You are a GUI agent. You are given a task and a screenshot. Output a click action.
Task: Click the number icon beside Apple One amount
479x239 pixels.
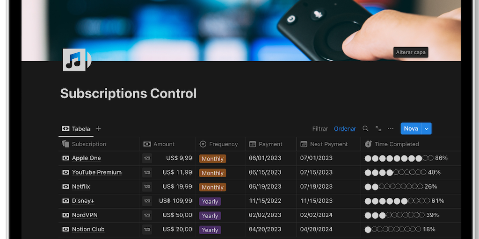pyautogui.click(x=147, y=158)
